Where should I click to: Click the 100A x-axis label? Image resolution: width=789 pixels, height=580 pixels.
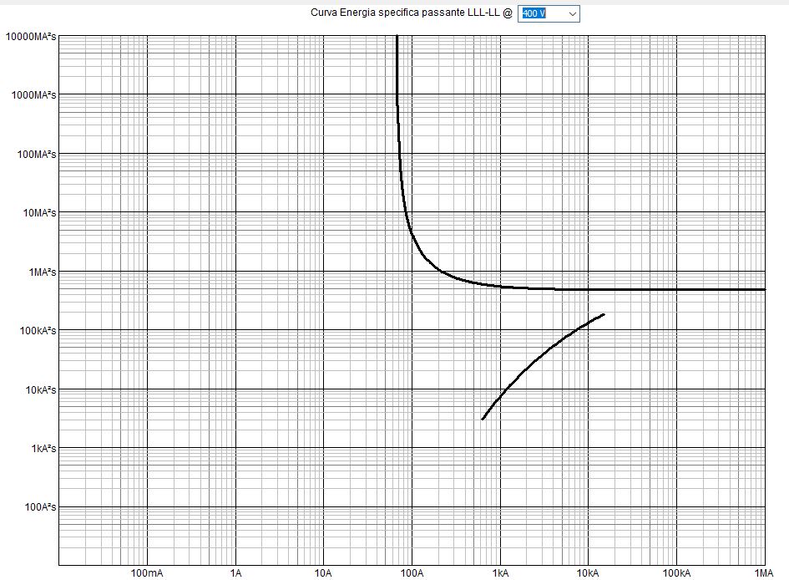[412, 573]
